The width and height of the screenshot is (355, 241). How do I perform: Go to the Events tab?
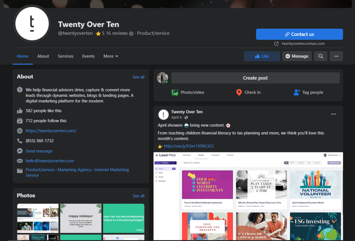88,56
